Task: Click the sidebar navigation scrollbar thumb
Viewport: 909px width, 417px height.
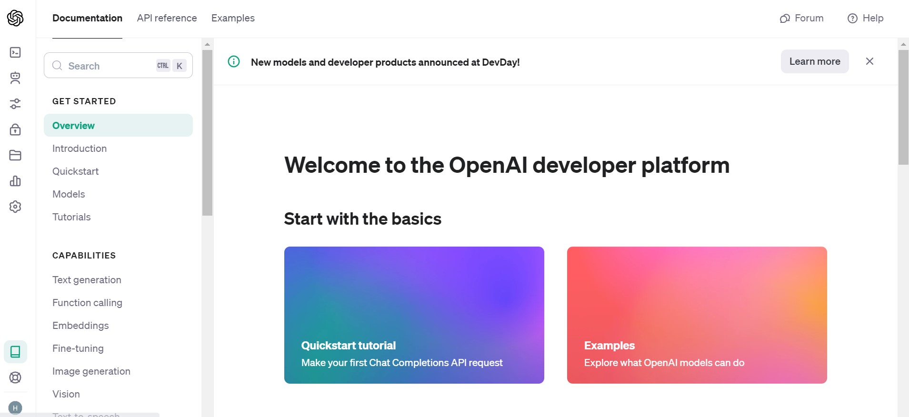Action: click(x=207, y=133)
